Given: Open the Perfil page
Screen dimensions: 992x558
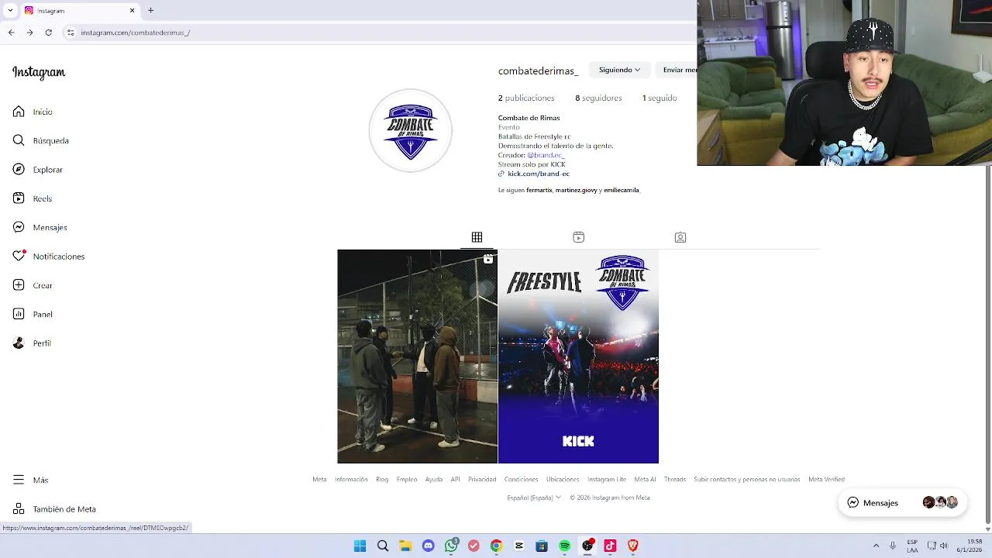Looking at the screenshot, I should [32, 343].
